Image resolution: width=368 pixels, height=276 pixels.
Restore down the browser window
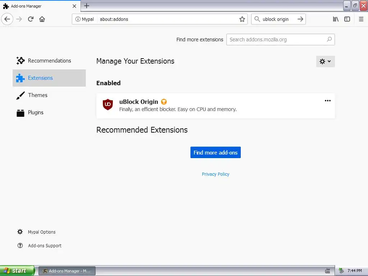click(x=355, y=6)
